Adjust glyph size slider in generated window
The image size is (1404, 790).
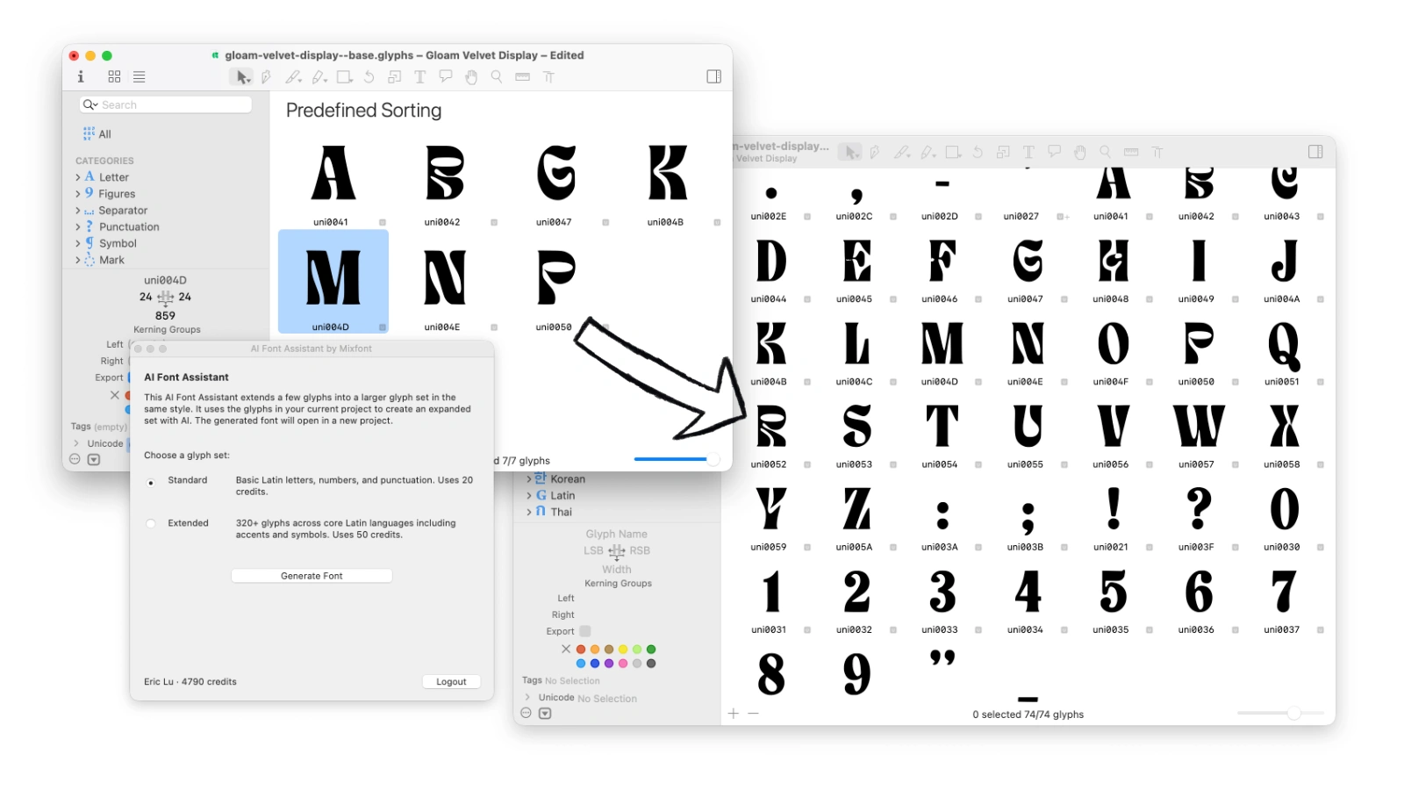[x=1293, y=714]
